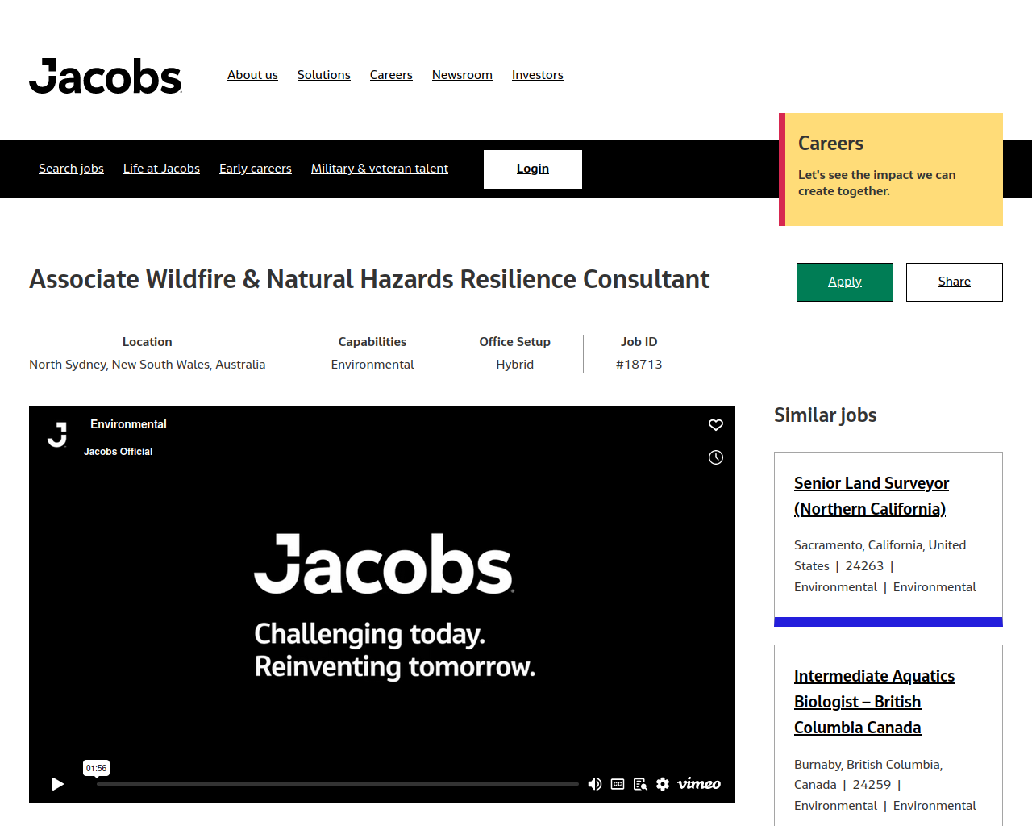Click the 01:56 video duration label
This screenshot has height=826, width=1032.
point(96,768)
